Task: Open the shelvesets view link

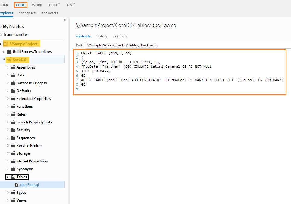Action: click(x=50, y=13)
